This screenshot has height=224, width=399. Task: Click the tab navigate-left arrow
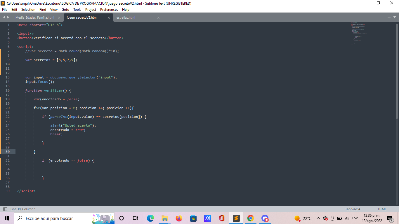tap(4, 17)
